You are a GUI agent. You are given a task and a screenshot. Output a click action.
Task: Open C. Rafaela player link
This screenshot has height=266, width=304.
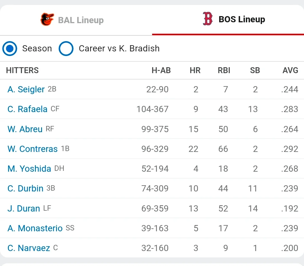click(x=27, y=109)
